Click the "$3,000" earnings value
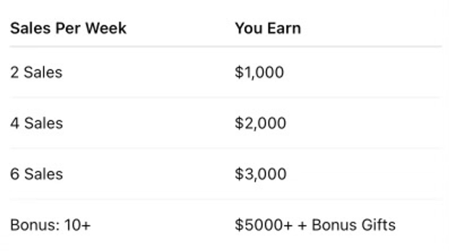449x251 pixels. point(260,174)
